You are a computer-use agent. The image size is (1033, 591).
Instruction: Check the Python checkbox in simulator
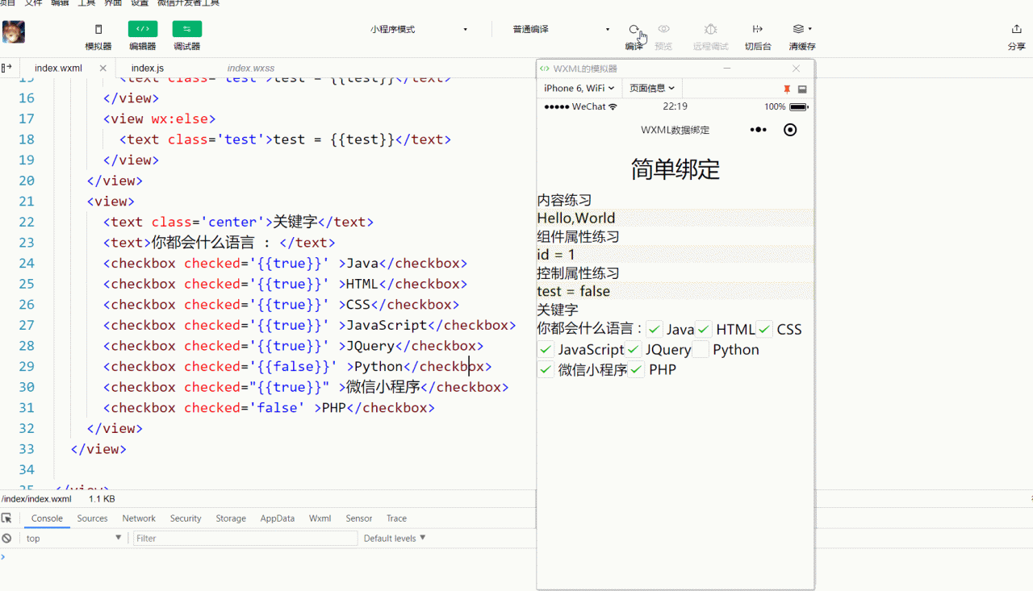701,349
